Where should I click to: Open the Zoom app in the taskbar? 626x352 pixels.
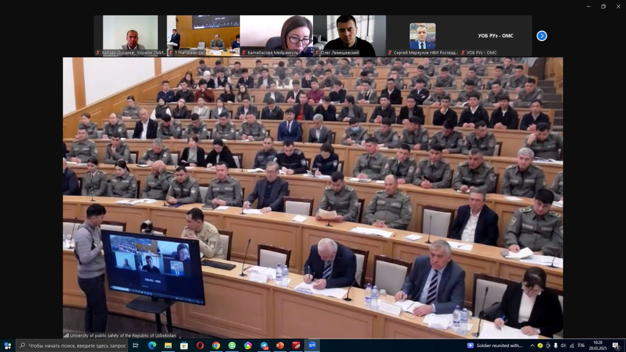click(312, 346)
